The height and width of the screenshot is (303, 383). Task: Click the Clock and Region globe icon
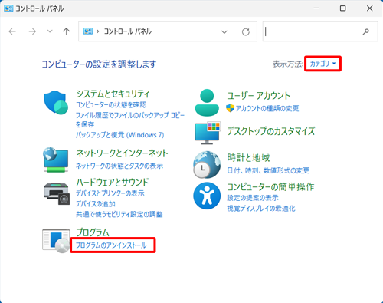click(207, 165)
